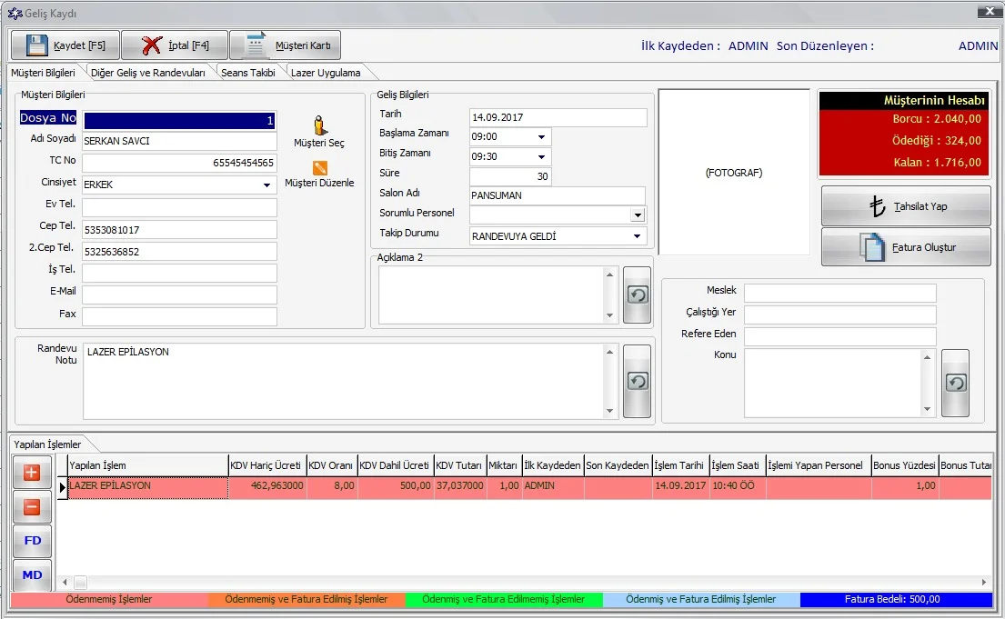This screenshot has height=619, width=1005.
Task: Click the Salon Adı field
Action: point(558,195)
